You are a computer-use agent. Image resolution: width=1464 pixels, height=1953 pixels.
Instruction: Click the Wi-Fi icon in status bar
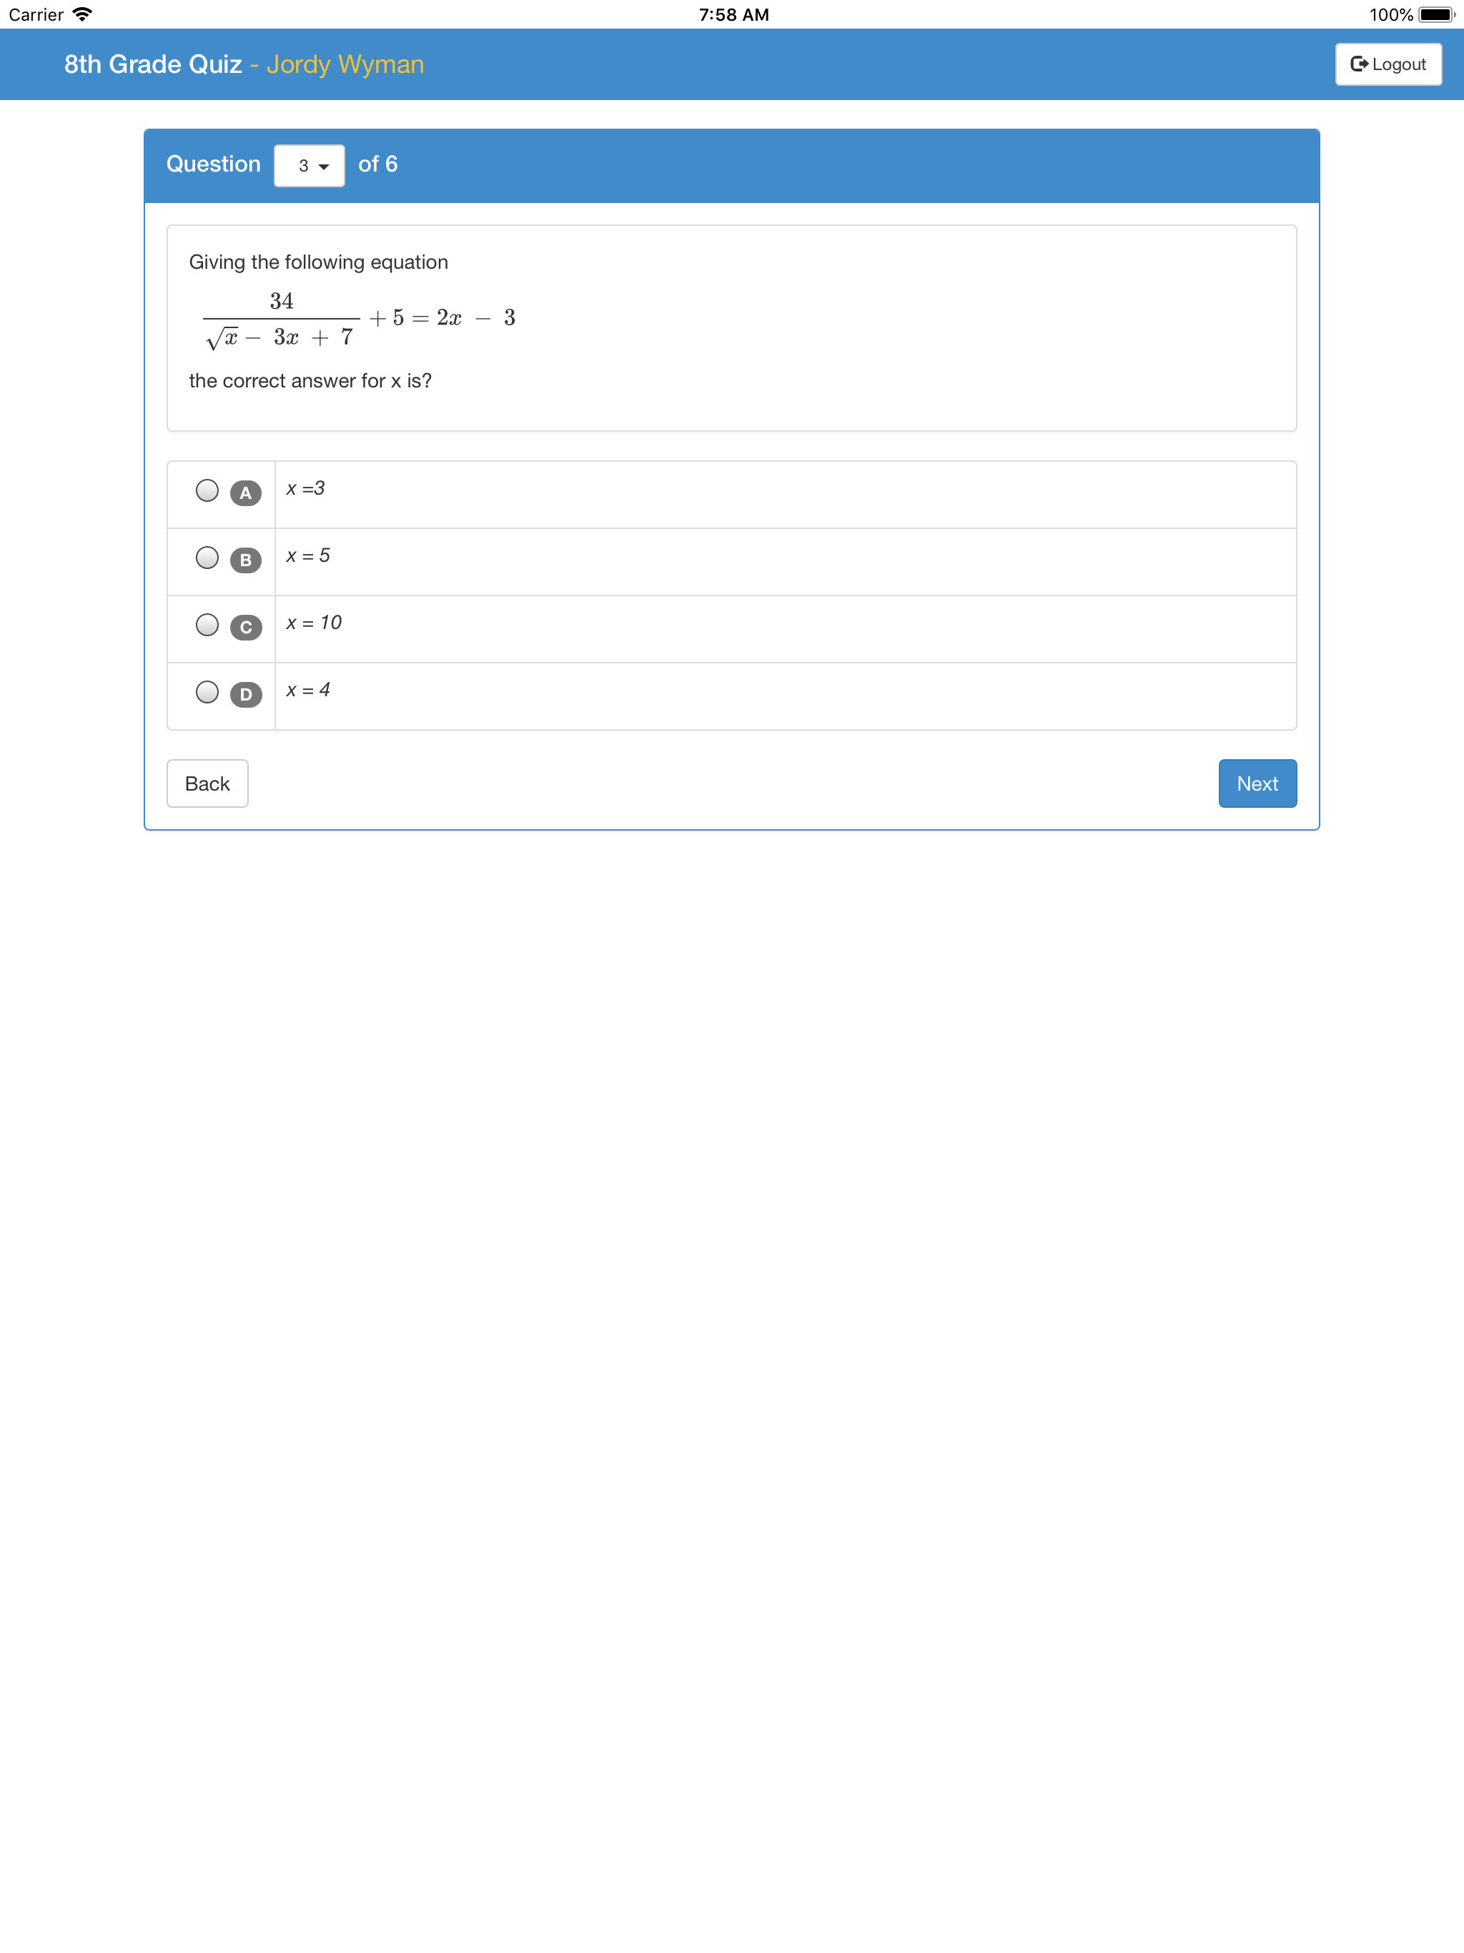coord(84,14)
